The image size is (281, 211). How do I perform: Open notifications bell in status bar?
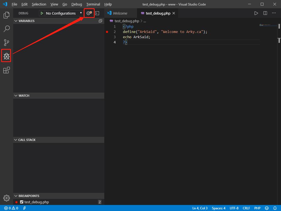[275, 208]
